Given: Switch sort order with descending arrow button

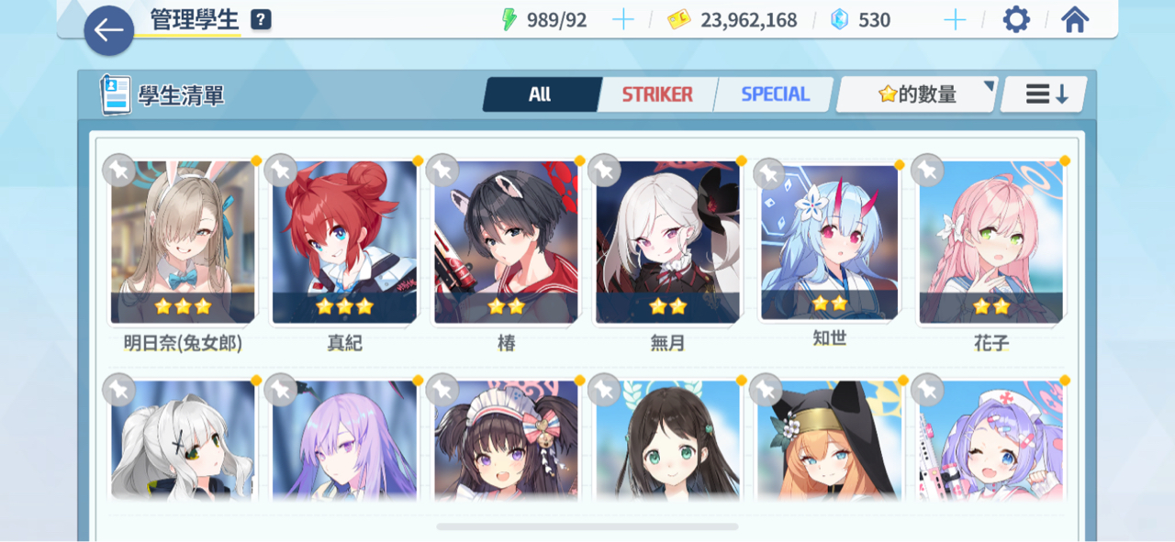Looking at the screenshot, I should [x=1045, y=94].
